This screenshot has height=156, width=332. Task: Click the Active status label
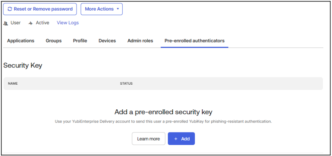pos(42,23)
